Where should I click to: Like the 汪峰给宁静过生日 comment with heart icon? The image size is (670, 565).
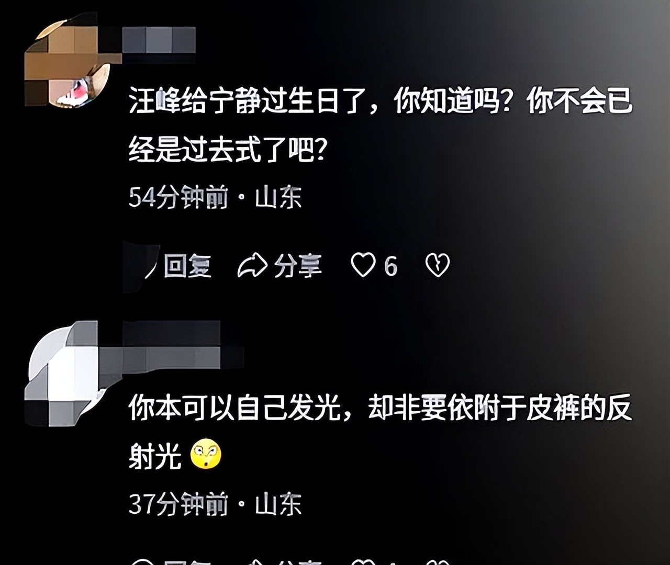coord(363,265)
